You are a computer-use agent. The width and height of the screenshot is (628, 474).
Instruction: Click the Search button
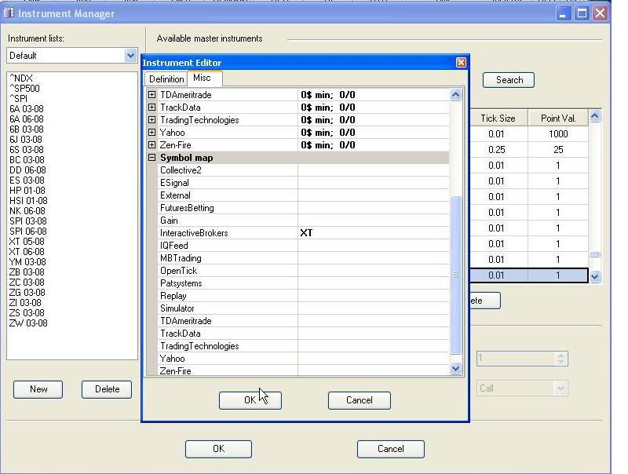tap(509, 80)
